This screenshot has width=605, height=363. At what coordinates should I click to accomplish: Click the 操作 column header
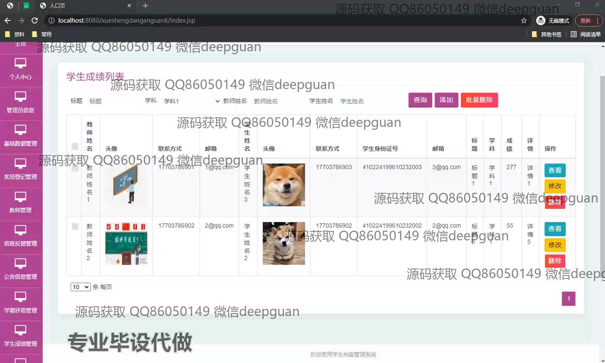pos(550,149)
